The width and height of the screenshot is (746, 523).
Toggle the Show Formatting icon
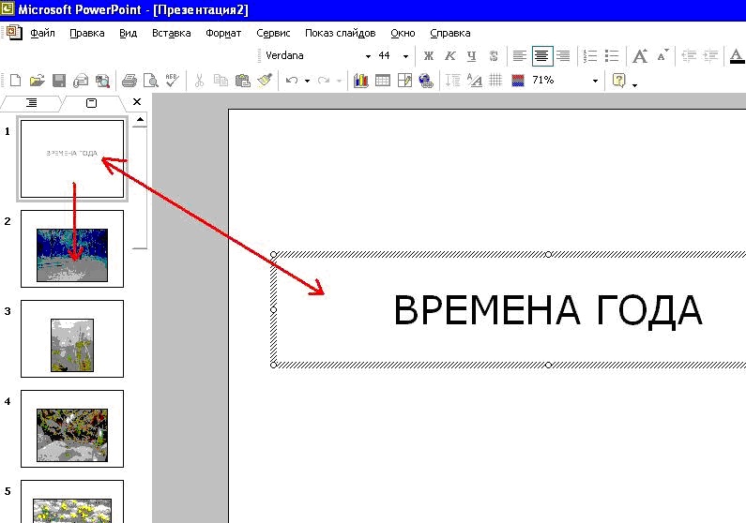(474, 81)
